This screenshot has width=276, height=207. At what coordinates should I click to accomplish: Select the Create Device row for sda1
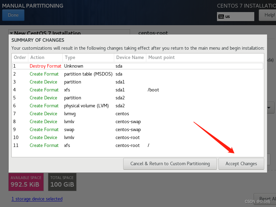click(x=138, y=82)
